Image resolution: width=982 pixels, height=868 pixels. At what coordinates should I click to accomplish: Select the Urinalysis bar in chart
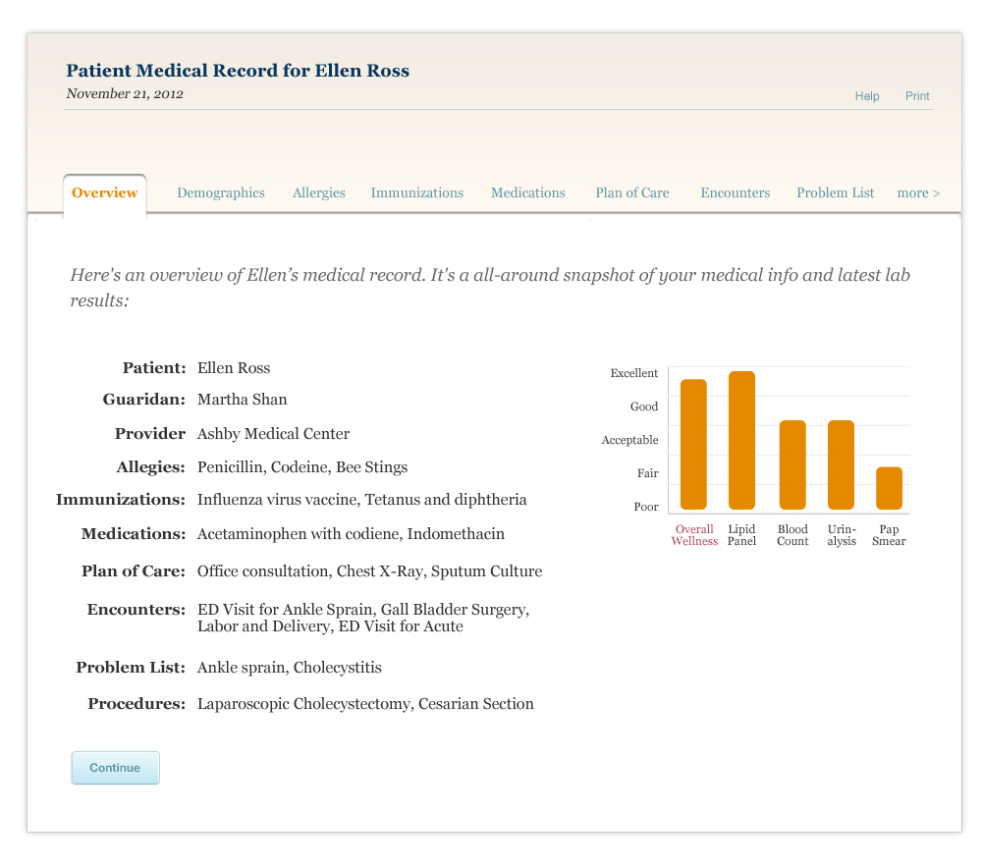point(842,464)
